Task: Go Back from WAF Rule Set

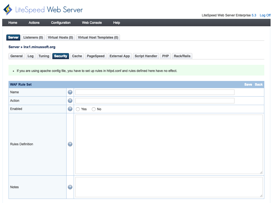Action: (259, 85)
